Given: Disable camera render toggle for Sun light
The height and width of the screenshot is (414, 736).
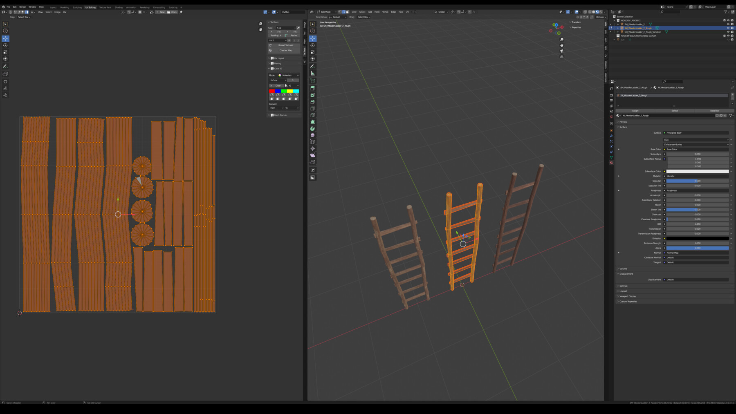Looking at the screenshot, I should click(x=732, y=40).
